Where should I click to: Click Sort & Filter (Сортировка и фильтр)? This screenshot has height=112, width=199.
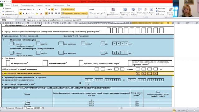tap(170, 12)
